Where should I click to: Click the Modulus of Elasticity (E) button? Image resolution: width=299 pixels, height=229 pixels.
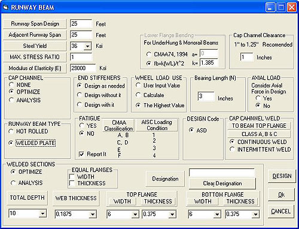35,68
